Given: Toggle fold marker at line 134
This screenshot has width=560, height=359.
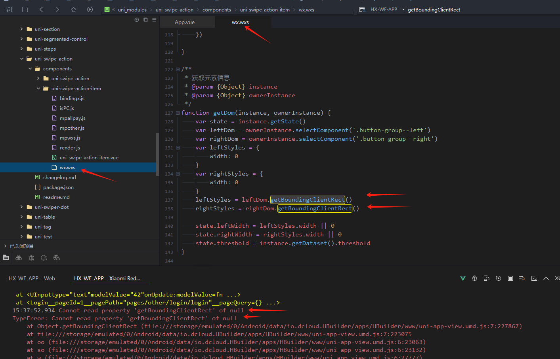Looking at the screenshot, I should (178, 174).
